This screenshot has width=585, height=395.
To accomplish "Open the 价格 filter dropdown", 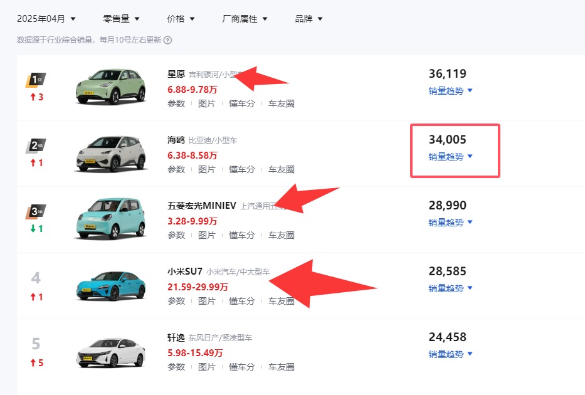I will pos(181,19).
